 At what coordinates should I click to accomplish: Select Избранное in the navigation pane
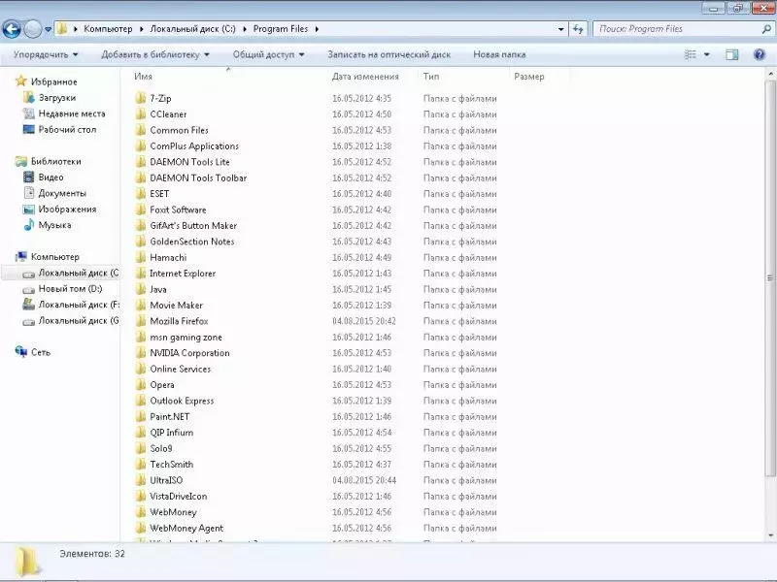tap(54, 81)
